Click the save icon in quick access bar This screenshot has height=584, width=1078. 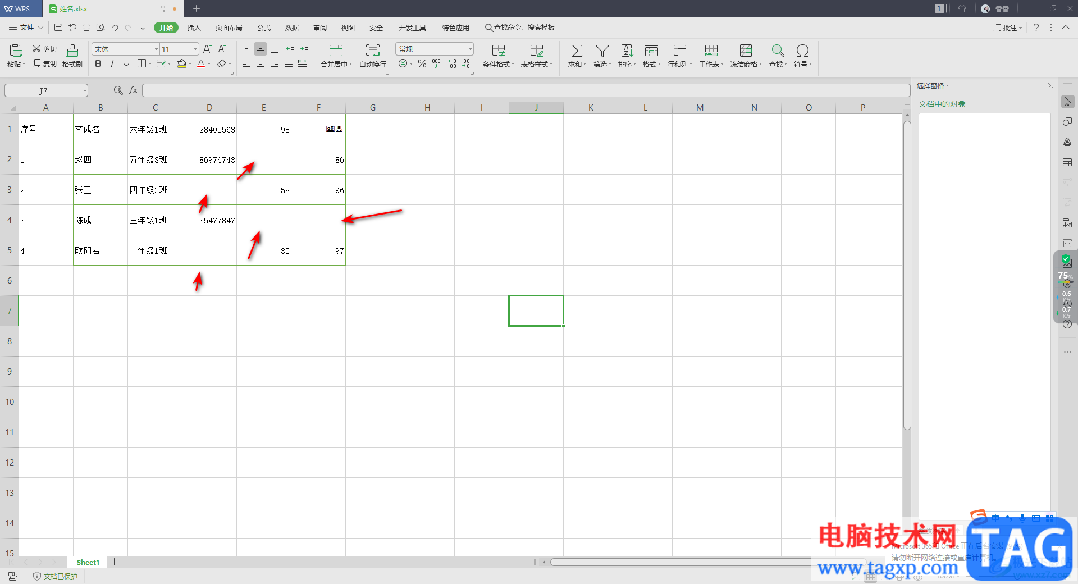[x=58, y=28]
